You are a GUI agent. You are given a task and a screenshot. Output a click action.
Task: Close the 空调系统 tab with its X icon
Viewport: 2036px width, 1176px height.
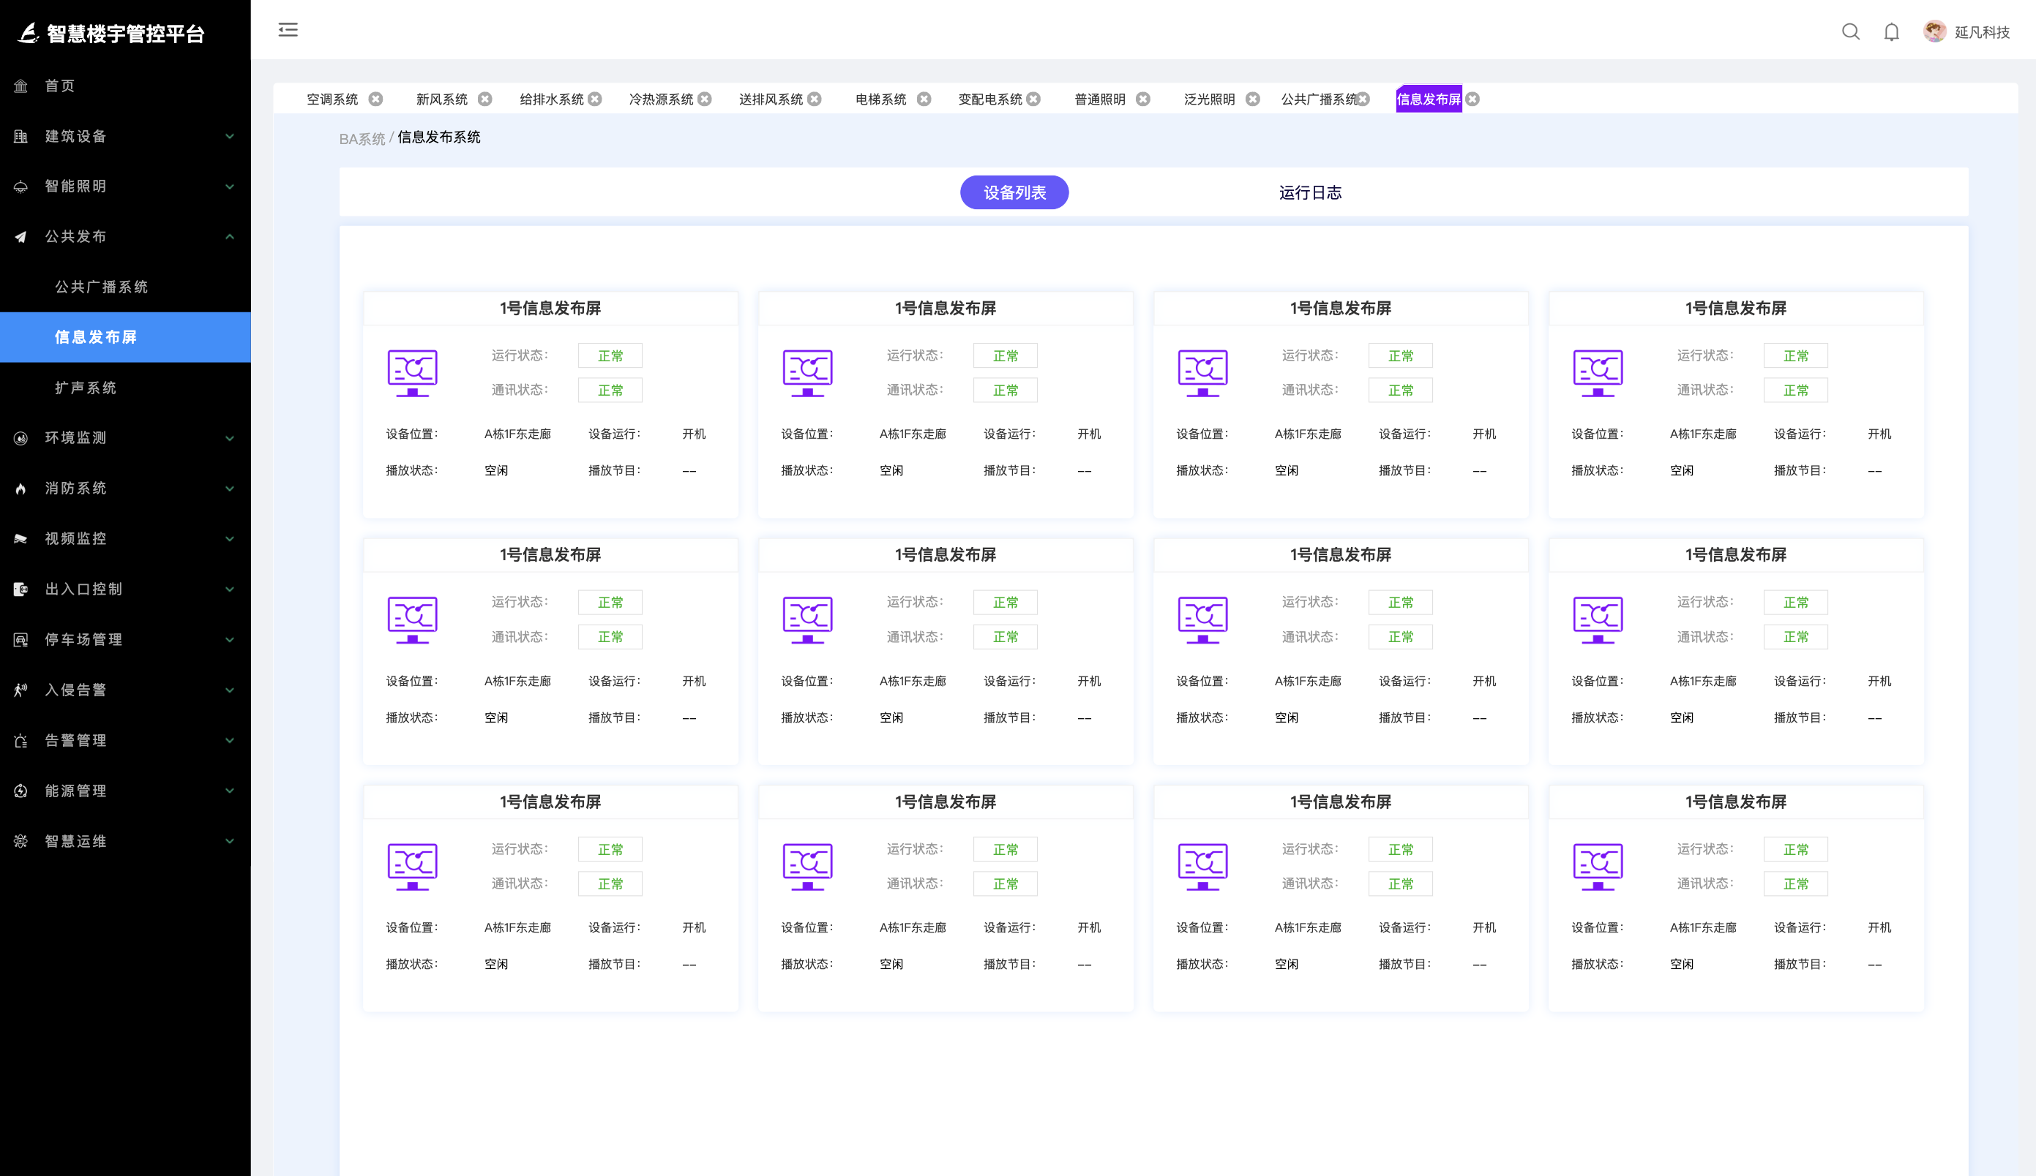[x=375, y=99]
